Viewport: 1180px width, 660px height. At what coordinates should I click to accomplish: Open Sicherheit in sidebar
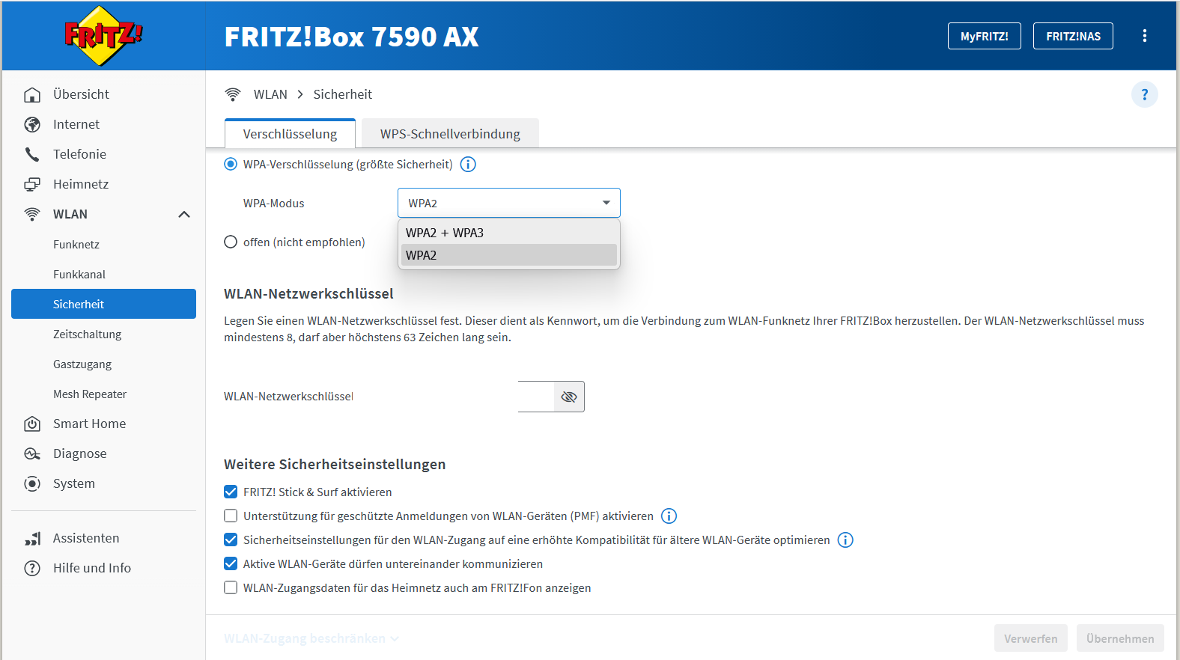pyautogui.click(x=103, y=304)
